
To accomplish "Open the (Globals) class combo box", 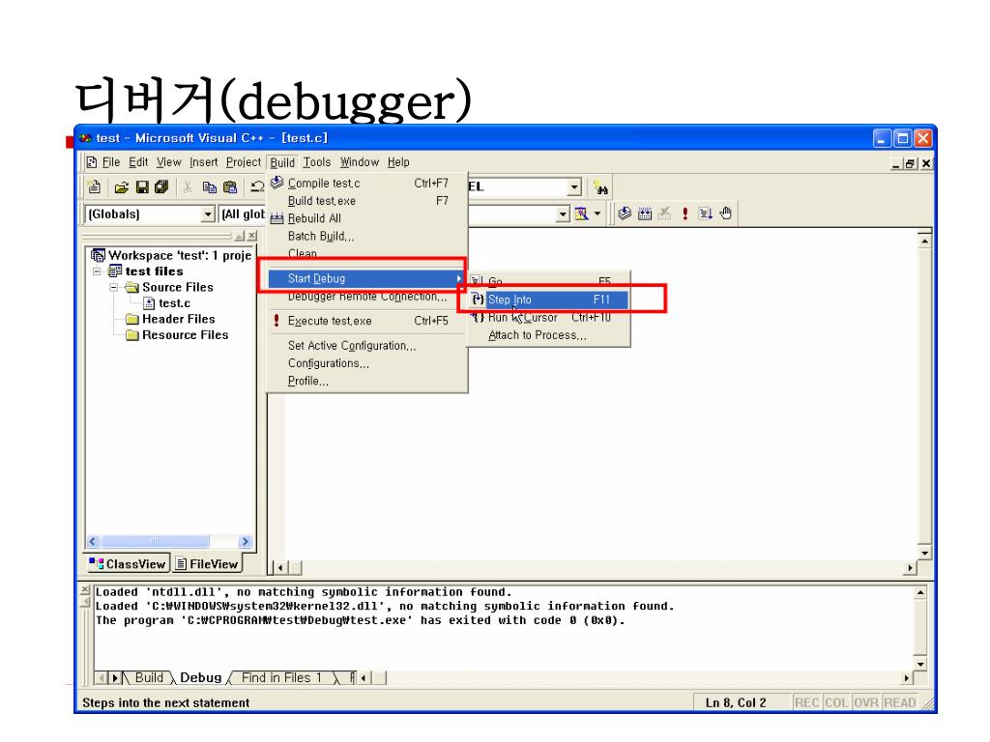I will pos(149,214).
